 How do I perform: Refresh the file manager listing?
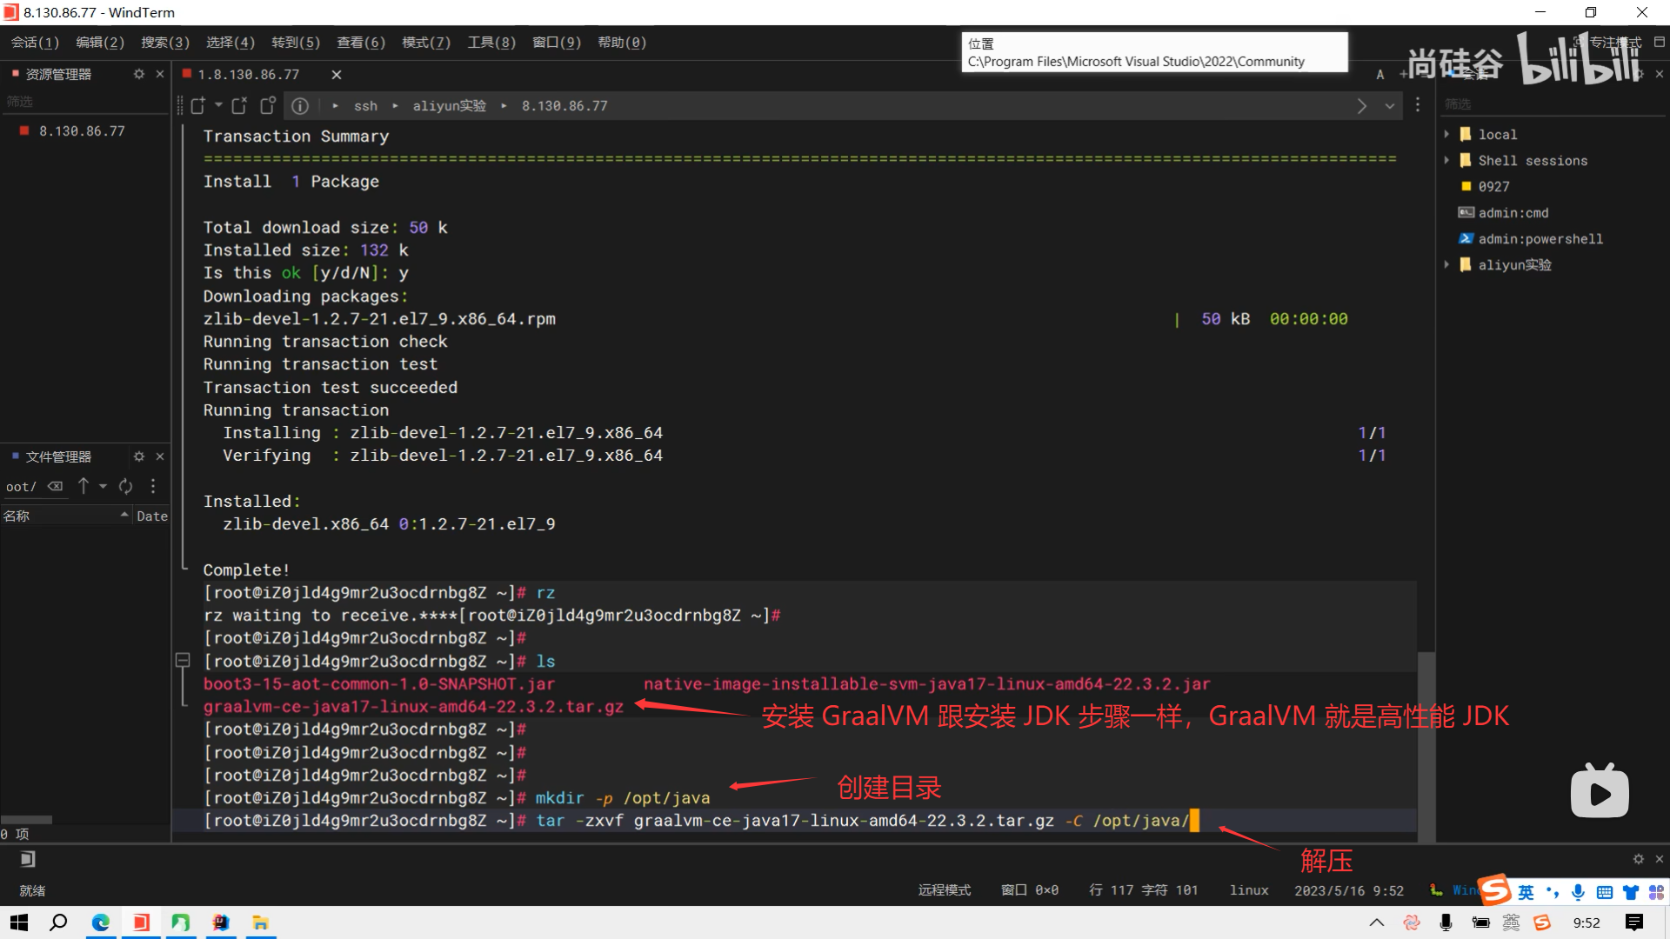point(126,486)
